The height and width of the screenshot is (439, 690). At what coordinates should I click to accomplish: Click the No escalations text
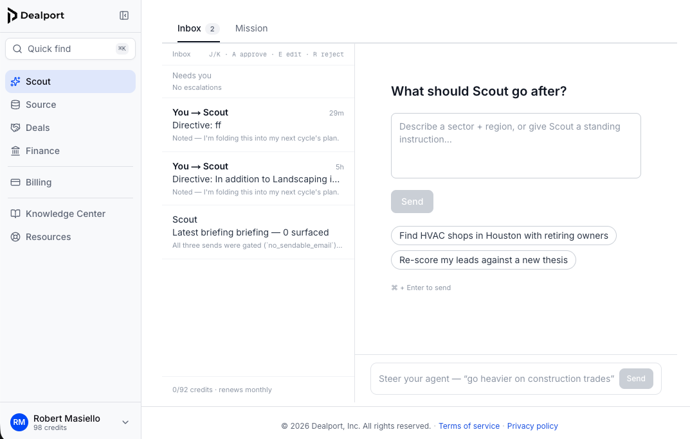click(x=197, y=87)
